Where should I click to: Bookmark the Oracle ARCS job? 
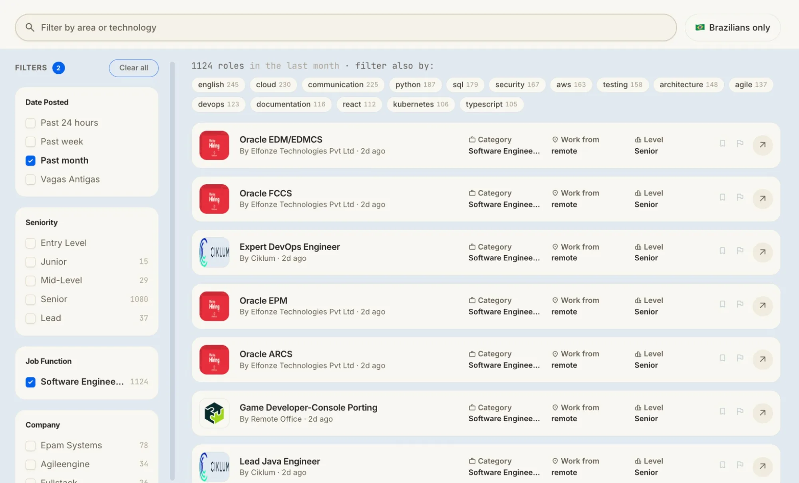coord(722,358)
